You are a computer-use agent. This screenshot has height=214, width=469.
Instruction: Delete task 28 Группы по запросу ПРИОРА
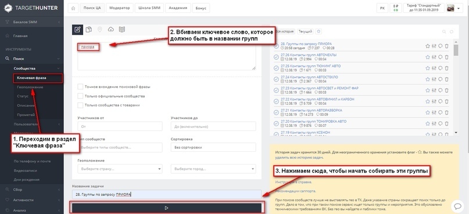tap(446, 46)
